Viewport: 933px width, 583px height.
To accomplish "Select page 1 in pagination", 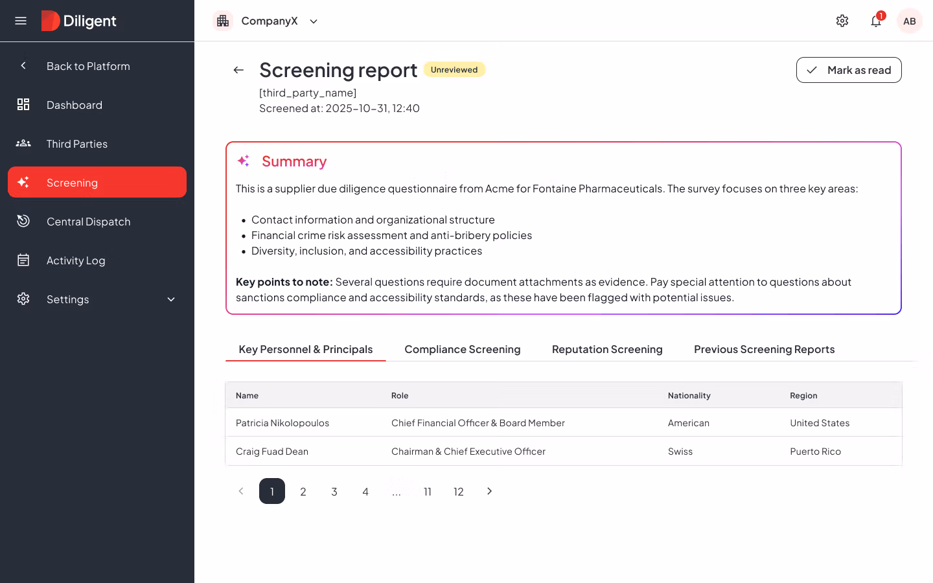I will click(x=272, y=491).
